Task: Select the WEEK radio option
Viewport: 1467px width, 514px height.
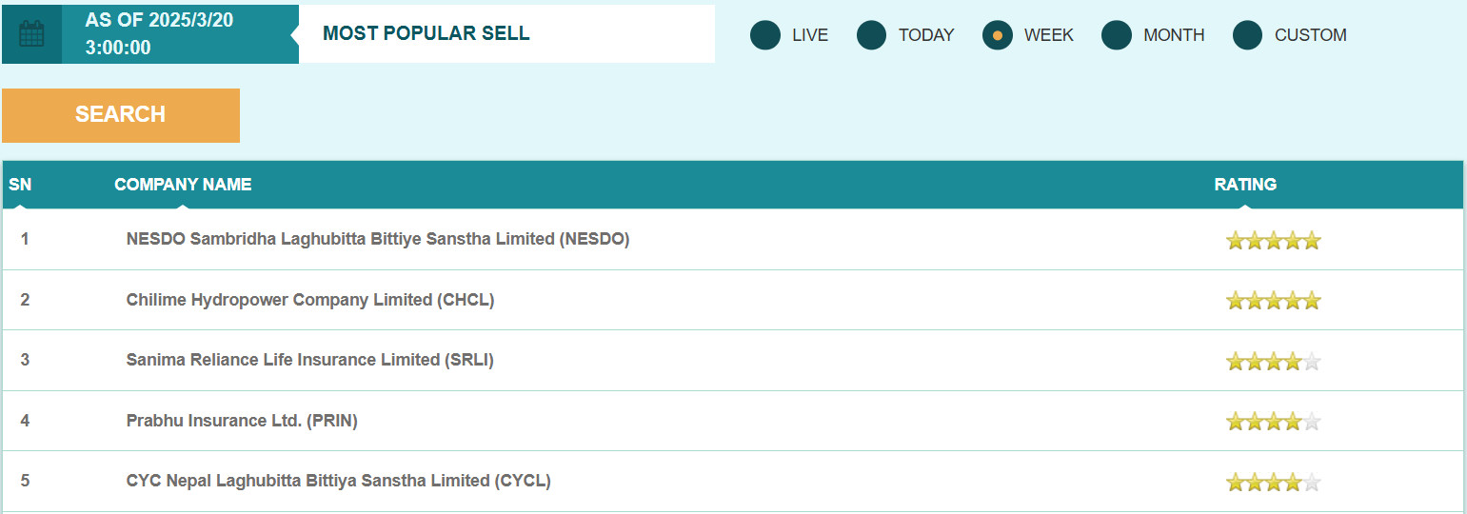Action: pyautogui.click(x=998, y=35)
